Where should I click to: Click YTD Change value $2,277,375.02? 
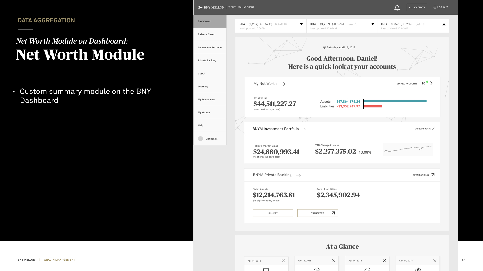tap(336, 151)
